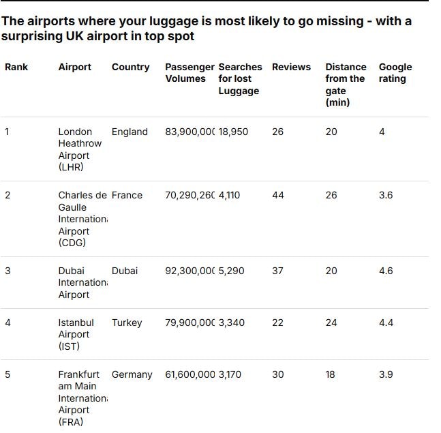Select the London Heathrow Airport cell
Screen dimensions: 441x433
80,149
